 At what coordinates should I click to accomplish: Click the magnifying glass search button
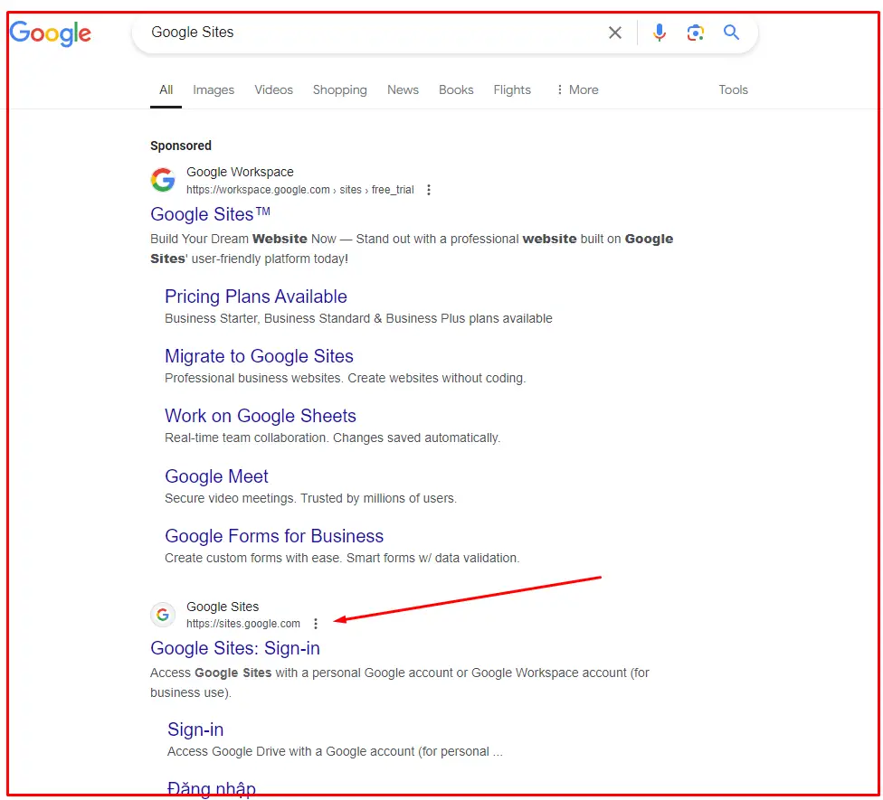tap(731, 33)
